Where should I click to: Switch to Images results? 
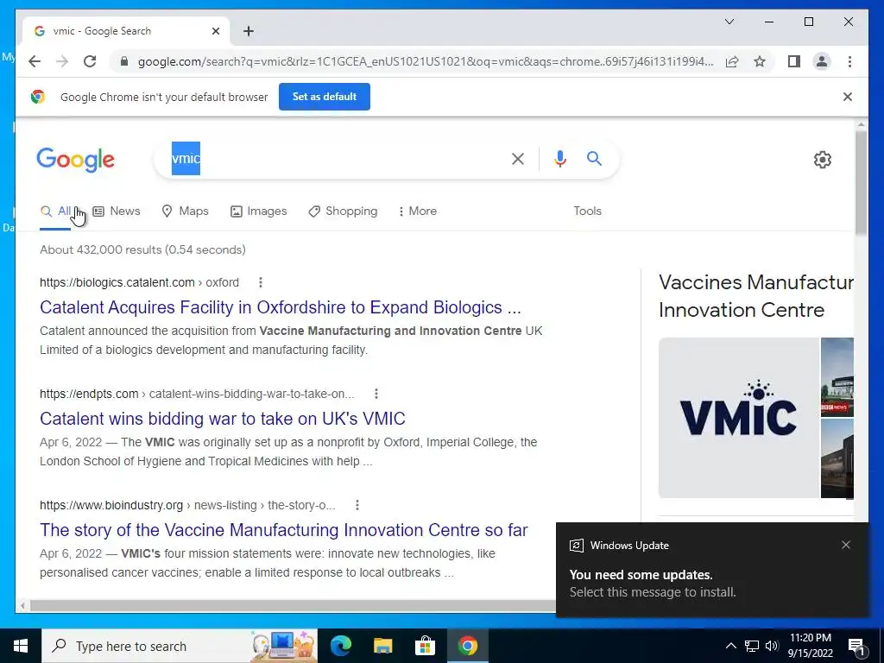pyautogui.click(x=259, y=211)
